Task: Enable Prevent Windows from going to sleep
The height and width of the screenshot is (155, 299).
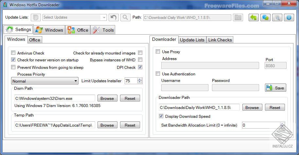Action: pos(13,67)
